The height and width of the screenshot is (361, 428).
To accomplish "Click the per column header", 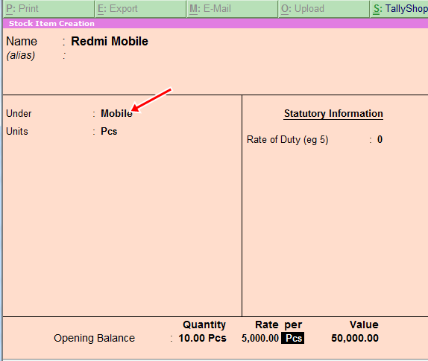I will click(x=293, y=325).
